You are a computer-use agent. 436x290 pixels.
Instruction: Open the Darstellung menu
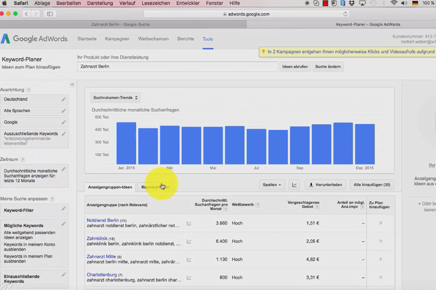[100, 3]
